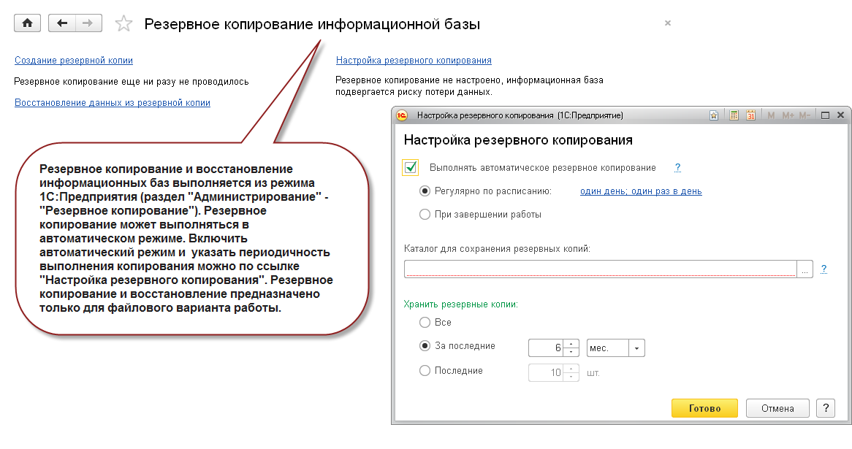Open help next to automatic backup checkbox
The image size is (852, 449).
(x=677, y=167)
